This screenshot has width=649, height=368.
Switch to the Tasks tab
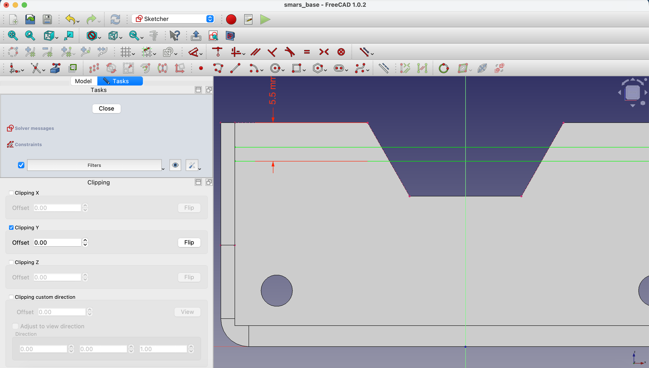pos(120,81)
